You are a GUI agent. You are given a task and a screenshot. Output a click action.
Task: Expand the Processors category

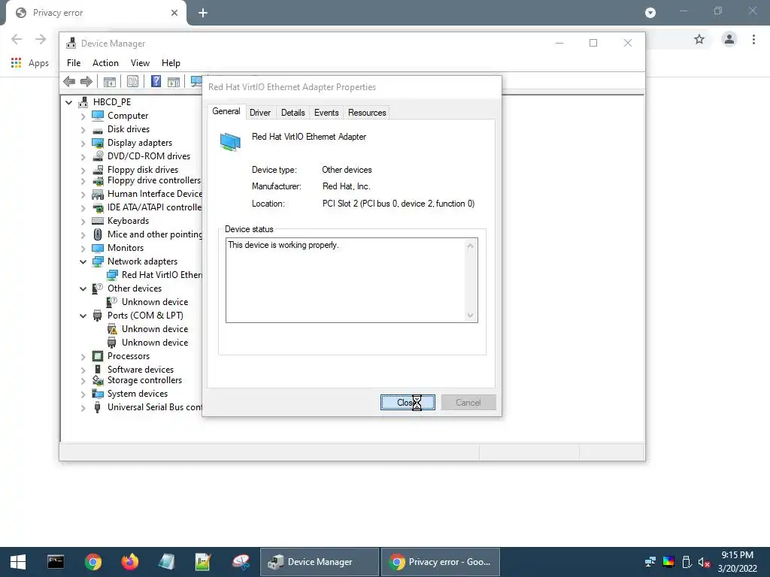[x=83, y=357]
